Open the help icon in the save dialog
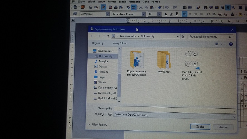This screenshot has height=139, width=247. [x=231, y=44]
